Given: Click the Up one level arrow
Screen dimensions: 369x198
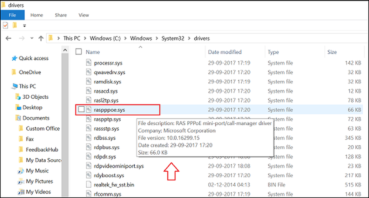Looking at the screenshot, I should click(x=41, y=38).
